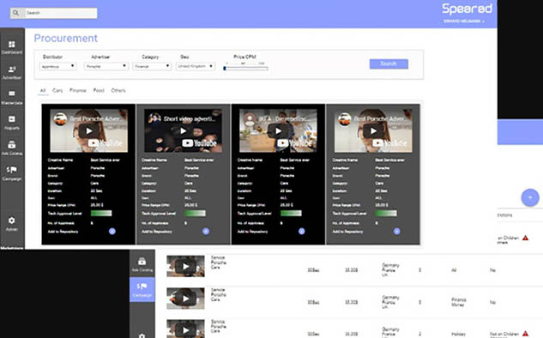543x338 pixels.
Task: Open the Reports section in the sidebar
Action: point(12,123)
